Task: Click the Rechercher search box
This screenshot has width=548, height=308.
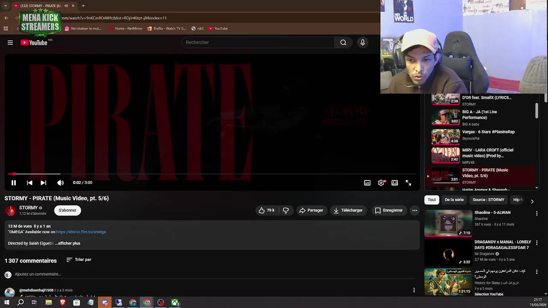Action: pyautogui.click(x=258, y=42)
